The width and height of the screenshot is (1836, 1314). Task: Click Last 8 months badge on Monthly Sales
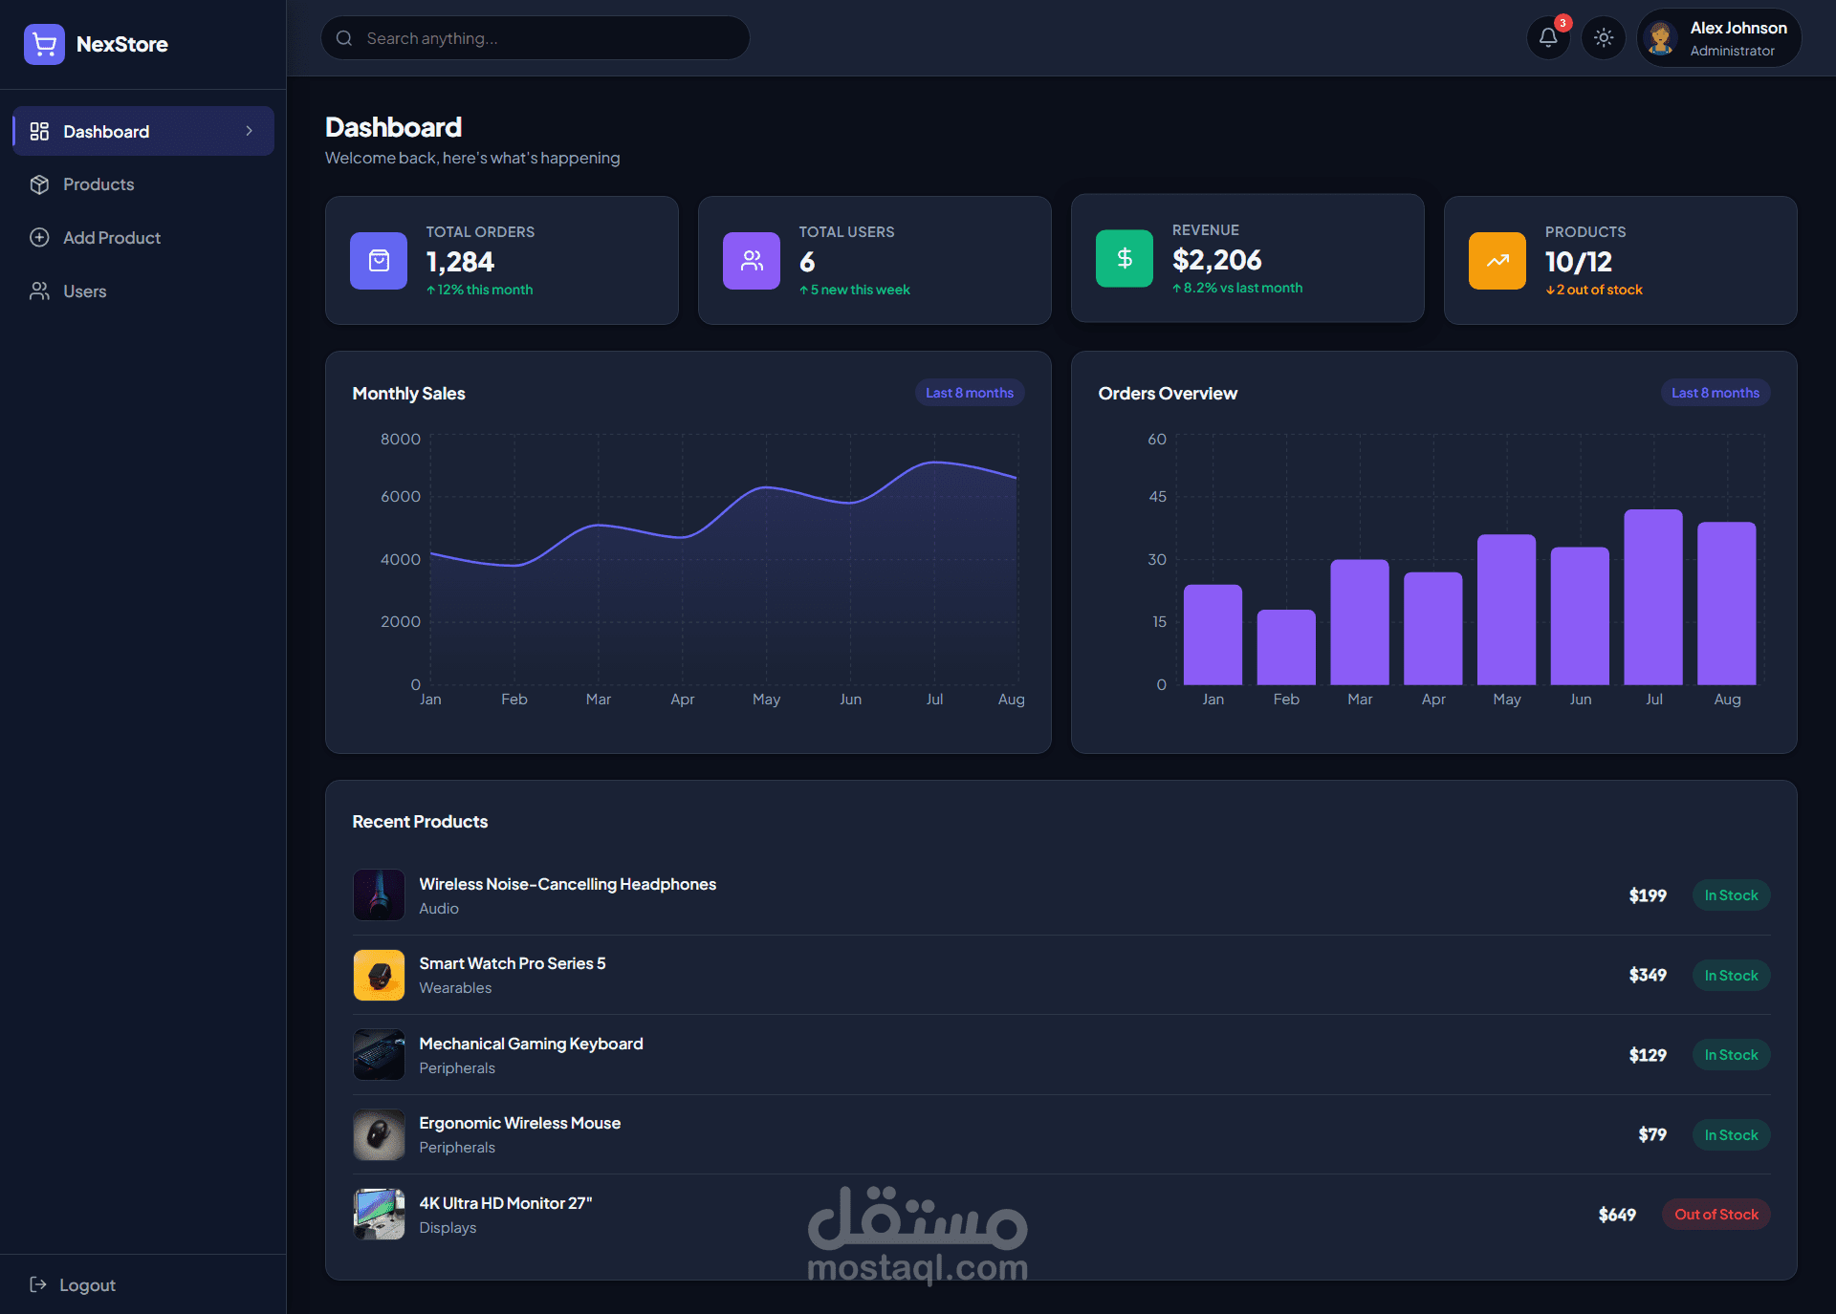970,393
